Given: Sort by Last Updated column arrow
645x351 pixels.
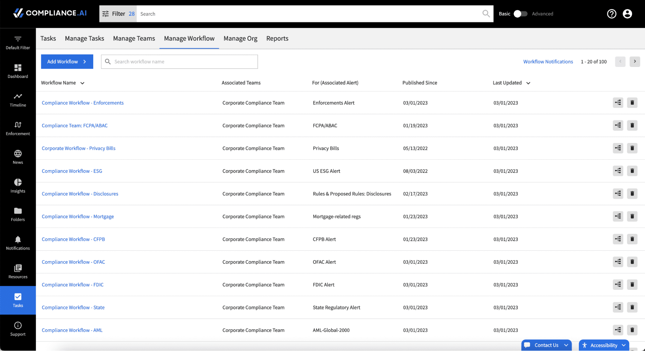Looking at the screenshot, I should (x=528, y=83).
